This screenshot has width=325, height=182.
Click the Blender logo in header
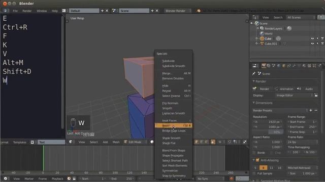[199, 11]
